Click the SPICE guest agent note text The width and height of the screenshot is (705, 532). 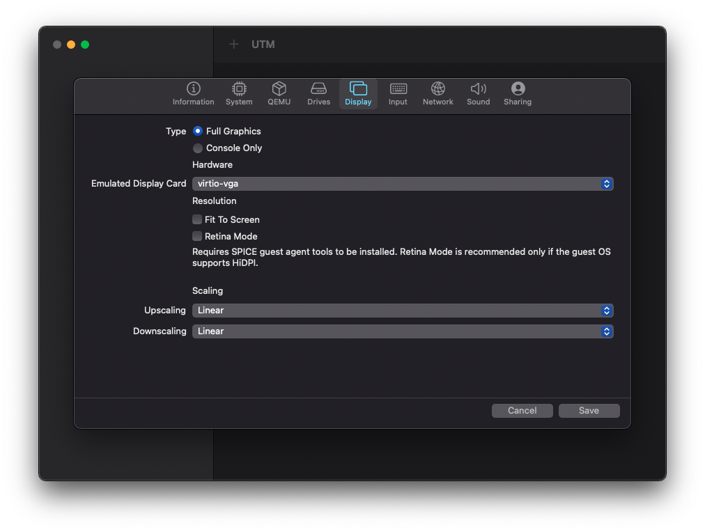pos(401,257)
